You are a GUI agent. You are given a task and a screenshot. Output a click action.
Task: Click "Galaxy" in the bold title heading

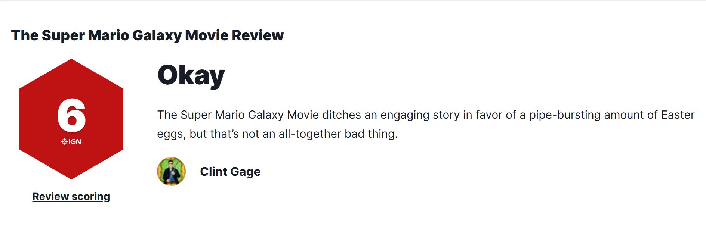click(x=157, y=35)
